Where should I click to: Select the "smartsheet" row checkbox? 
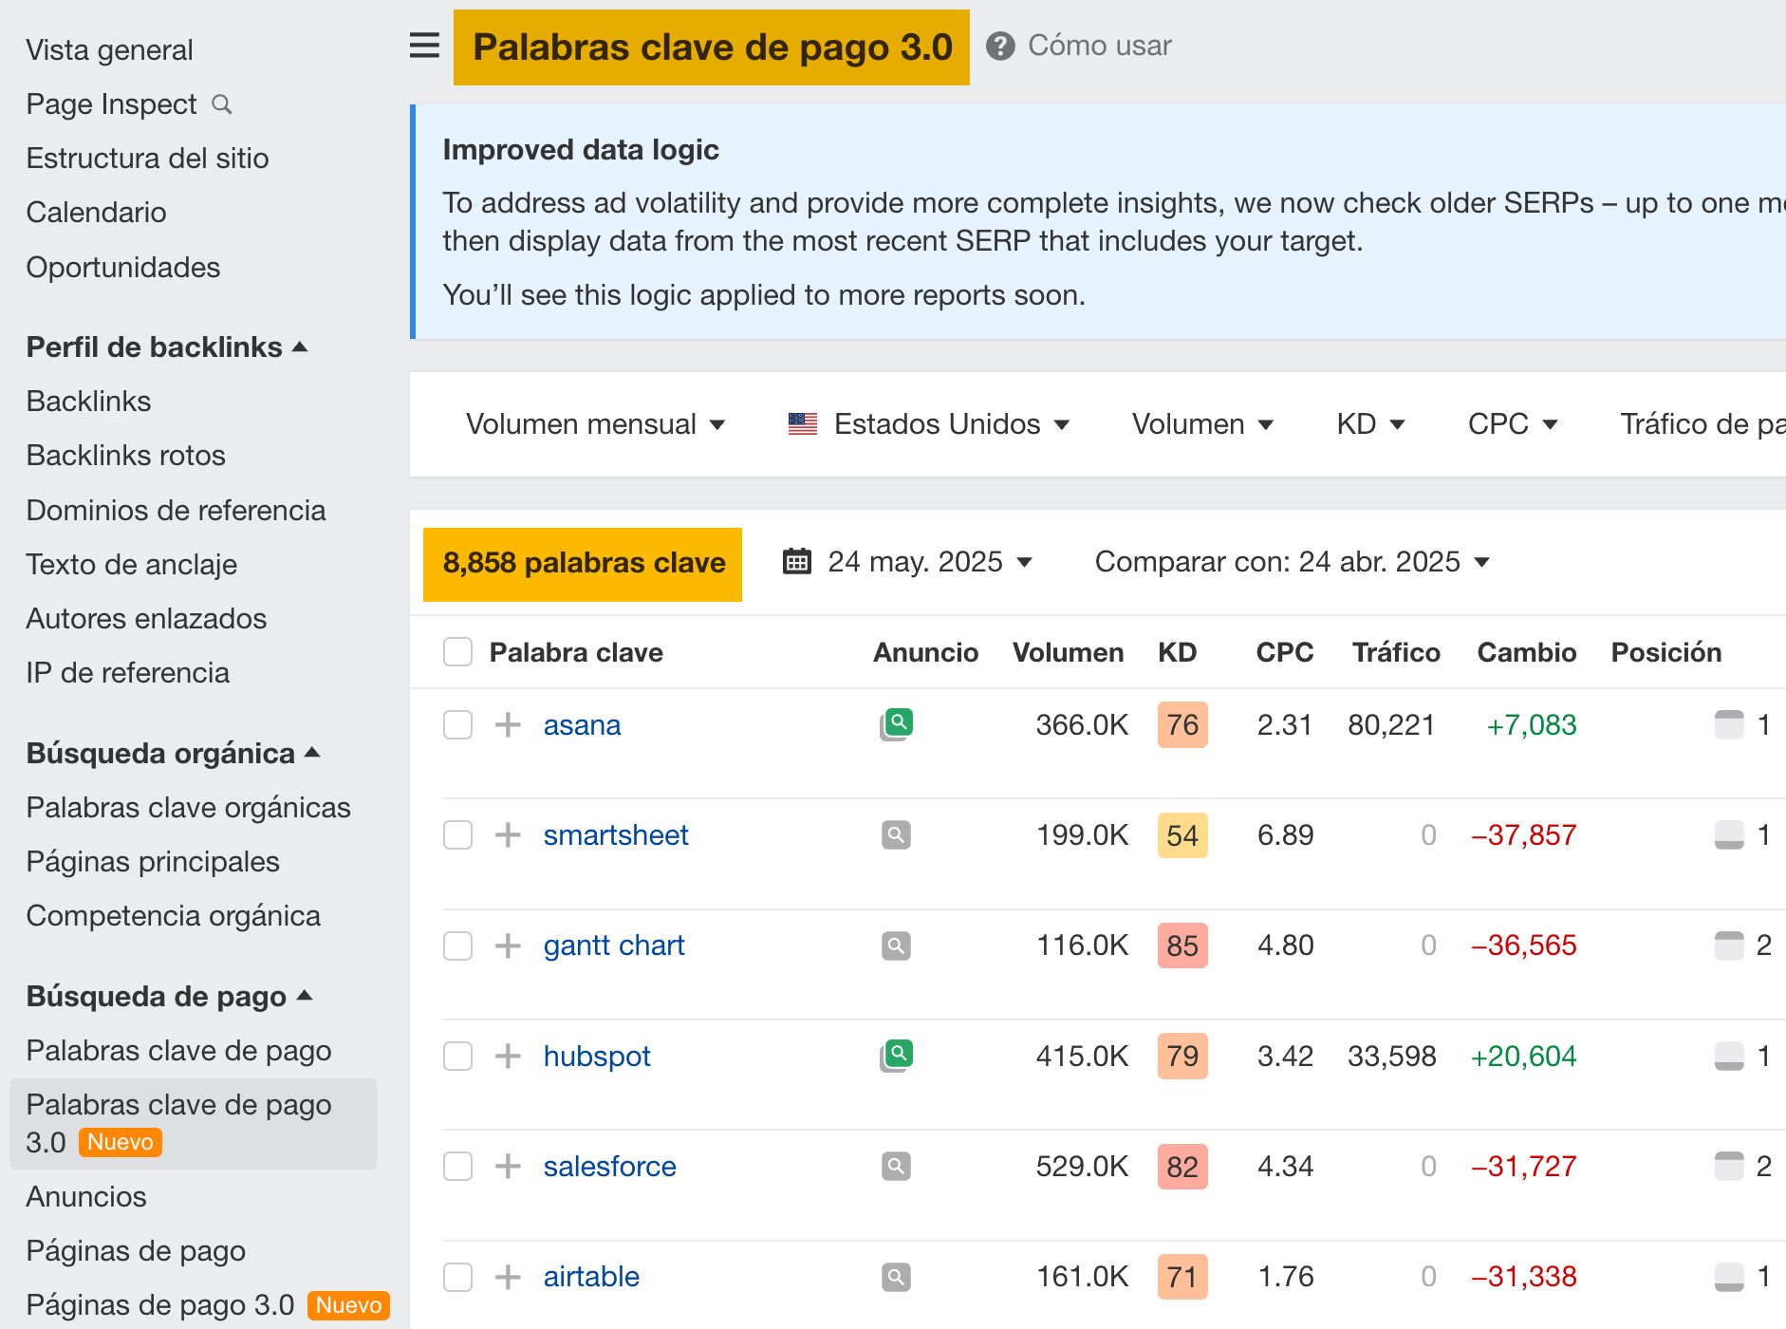coord(457,835)
